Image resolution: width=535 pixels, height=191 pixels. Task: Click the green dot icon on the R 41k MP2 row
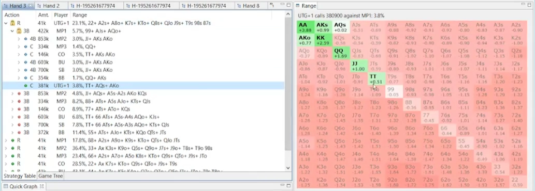(13, 148)
